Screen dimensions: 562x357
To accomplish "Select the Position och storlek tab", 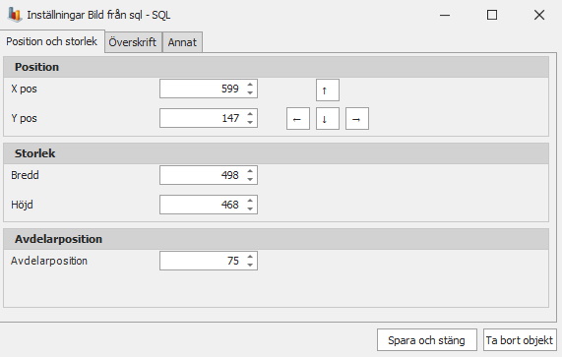I will point(51,41).
